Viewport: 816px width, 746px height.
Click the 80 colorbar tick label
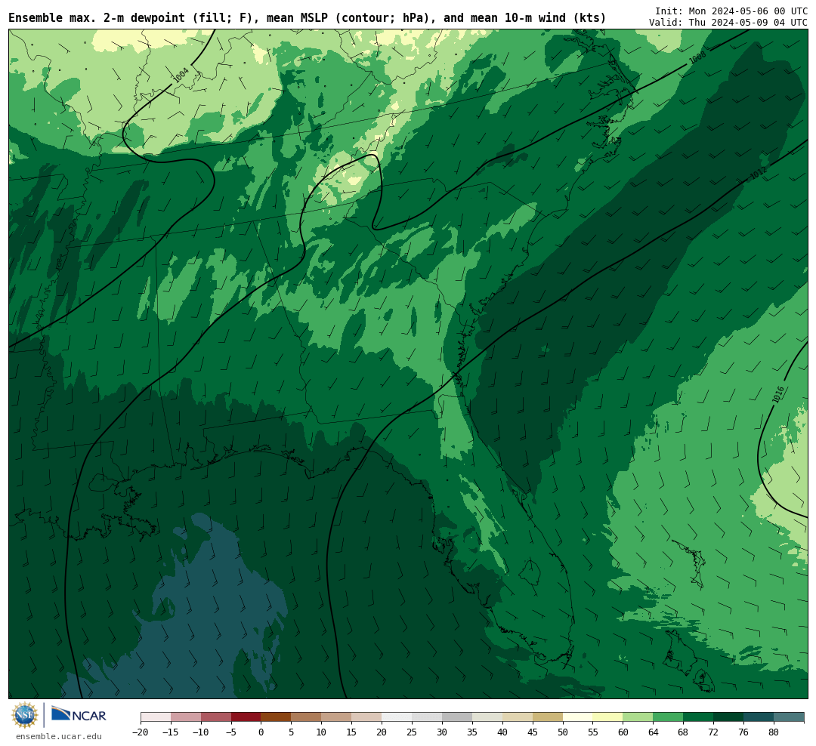pos(774,732)
